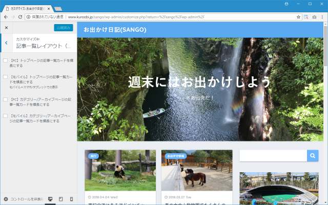The width and height of the screenshot is (328, 205).
Task: Open the panda article thumbnail
Action: [120, 170]
